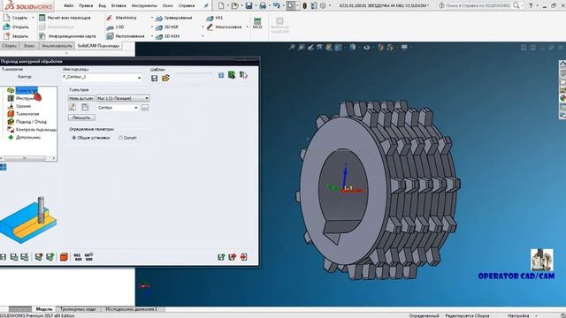Image resolution: width=566 pixels, height=318 pixels.
Task: Open the Options gear icon
Action: 323,5
